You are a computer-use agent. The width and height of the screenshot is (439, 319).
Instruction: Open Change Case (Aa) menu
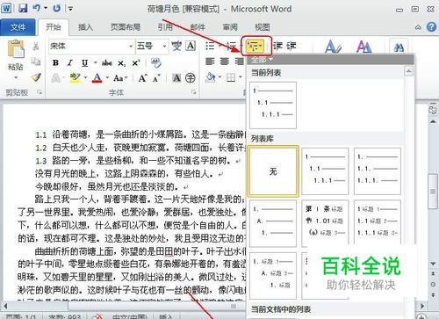(120, 78)
